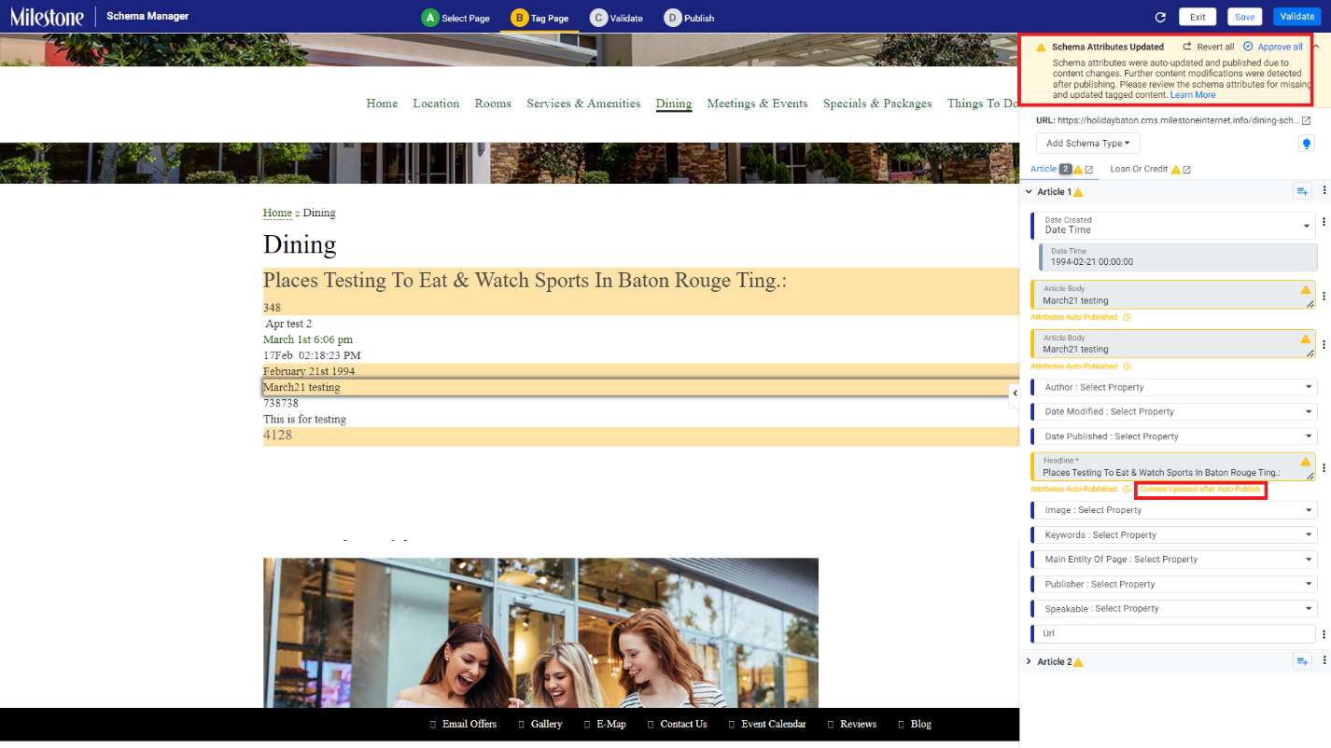The height and width of the screenshot is (748, 1331).
Task: Click warning icon inside second Article Body field
Action: [1306, 339]
